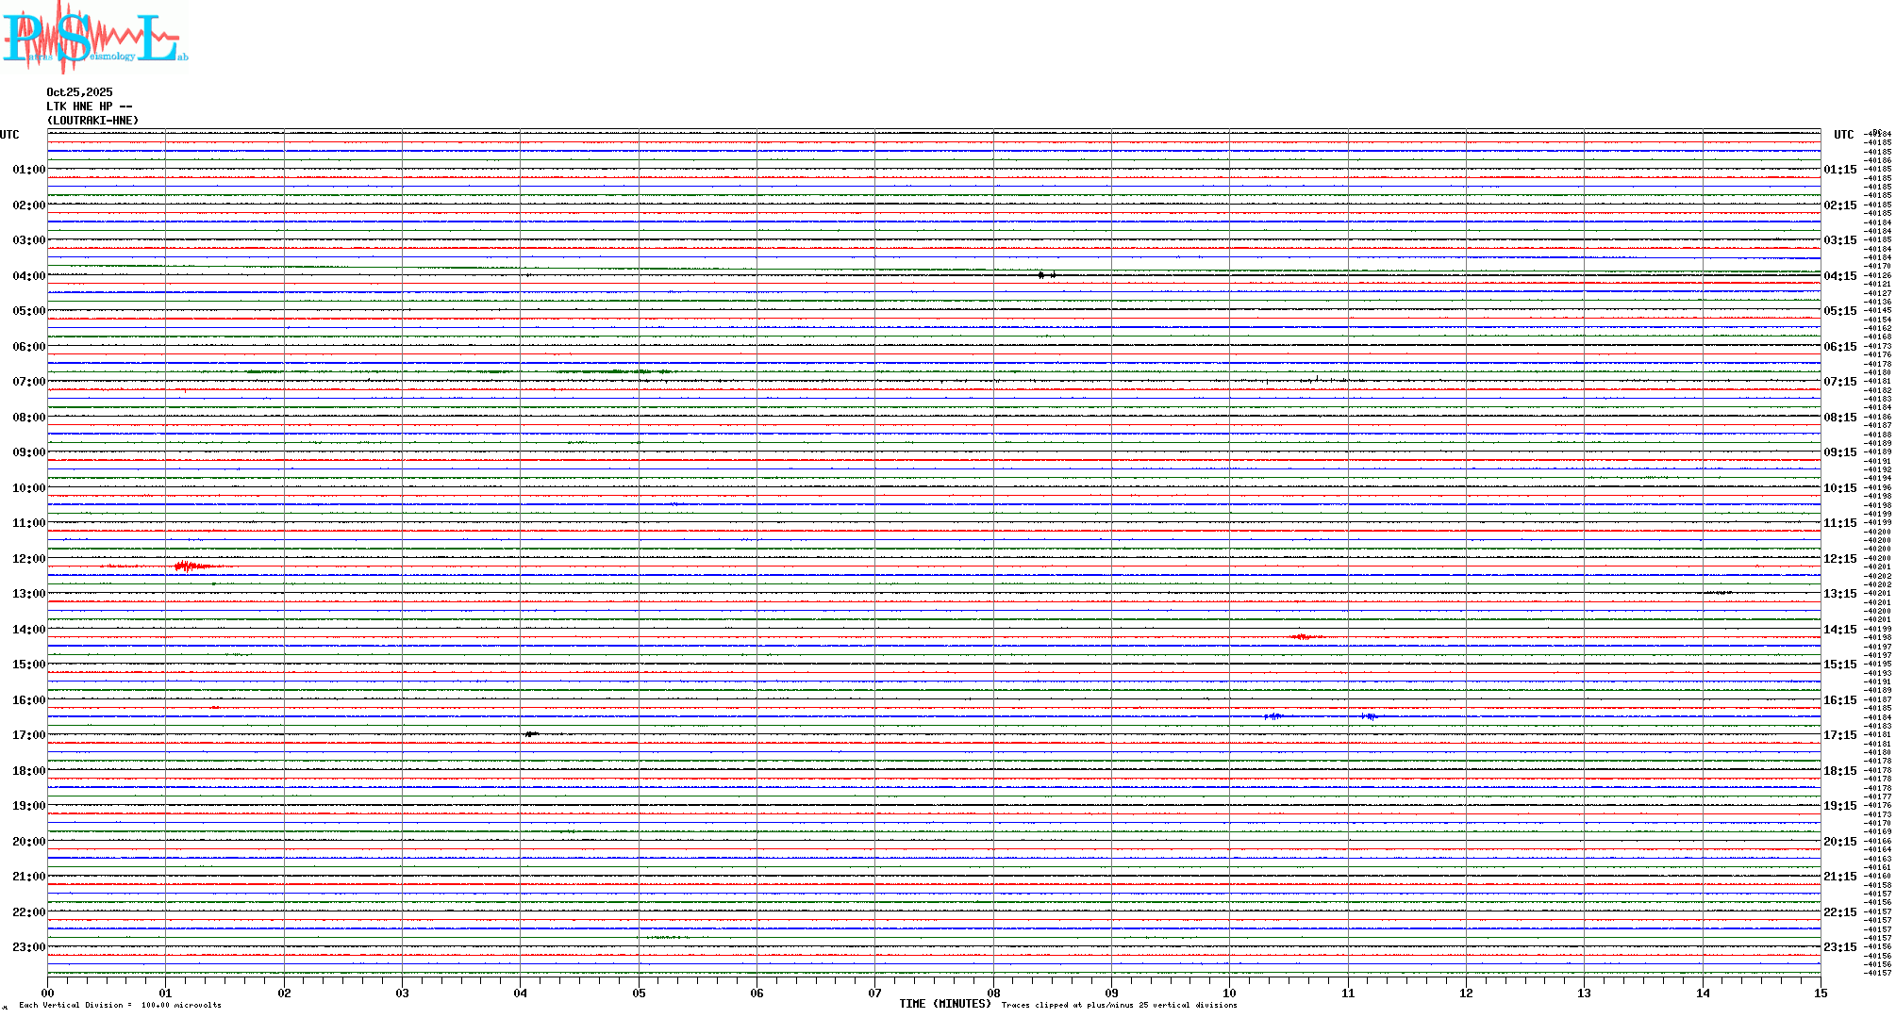
Task: Click the 20:15 time label on right
Action: pos(1839,842)
